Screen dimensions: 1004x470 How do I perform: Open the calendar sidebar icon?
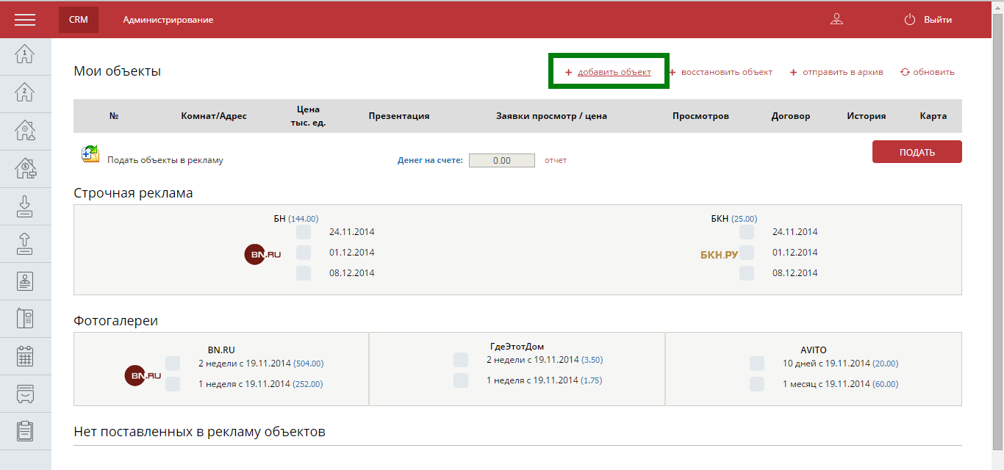(25, 355)
